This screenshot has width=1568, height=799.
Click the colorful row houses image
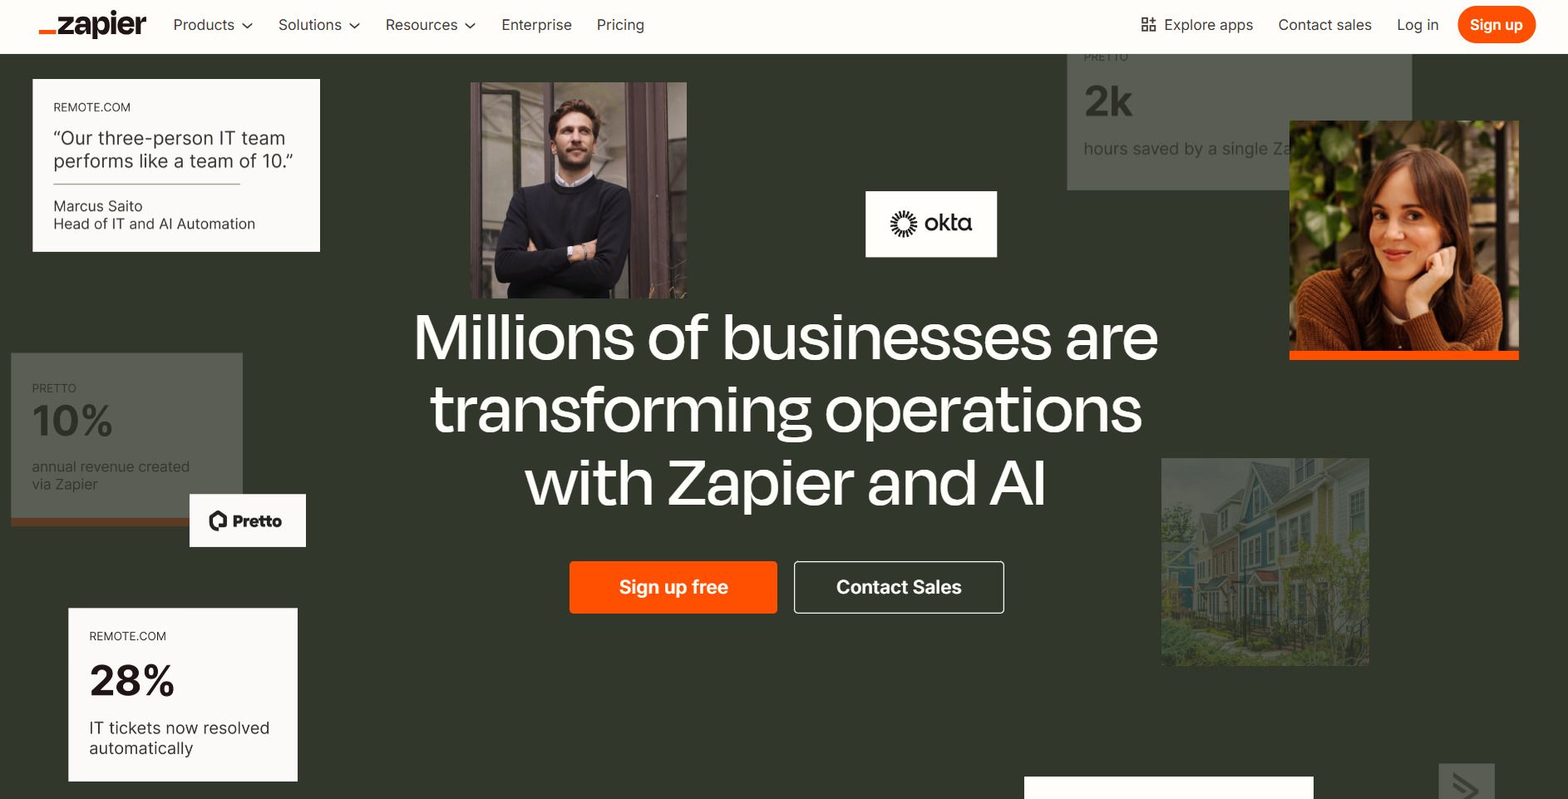[1265, 562]
